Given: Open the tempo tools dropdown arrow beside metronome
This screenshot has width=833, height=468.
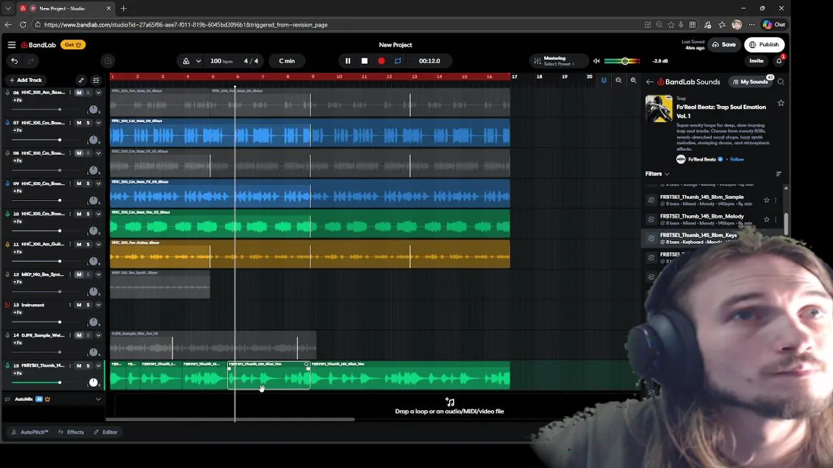Looking at the screenshot, I should click(x=198, y=61).
